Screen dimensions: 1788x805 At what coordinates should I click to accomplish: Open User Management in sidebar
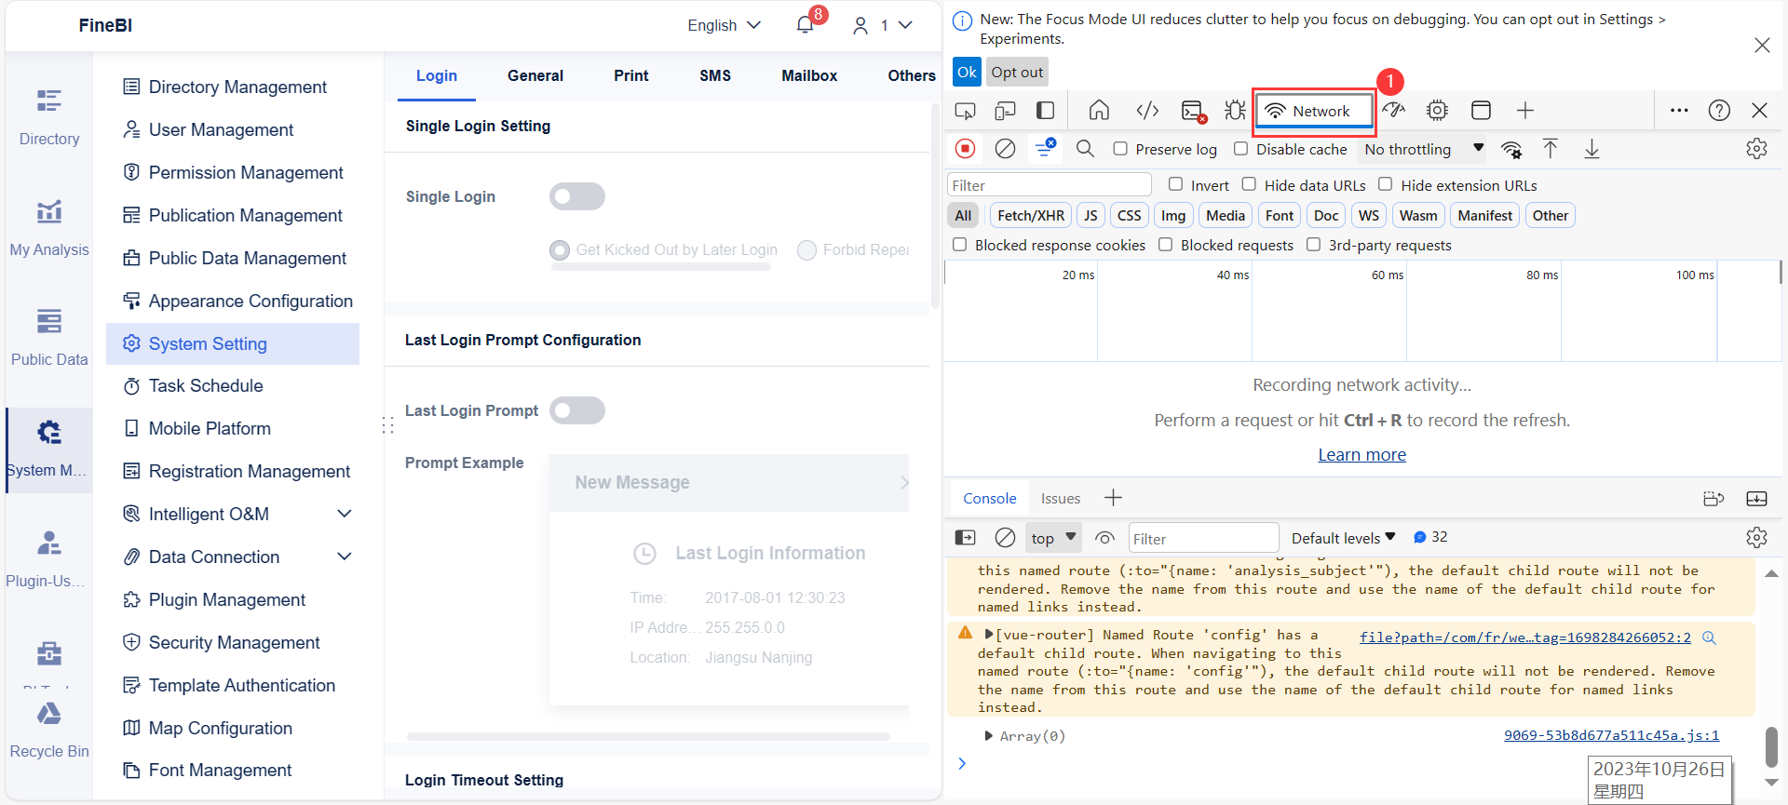click(x=221, y=129)
